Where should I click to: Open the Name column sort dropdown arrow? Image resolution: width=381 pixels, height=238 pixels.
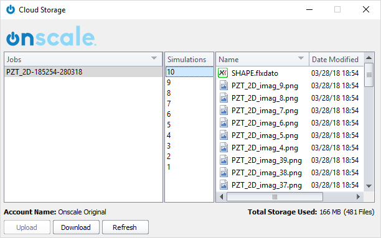pyautogui.click(x=301, y=58)
